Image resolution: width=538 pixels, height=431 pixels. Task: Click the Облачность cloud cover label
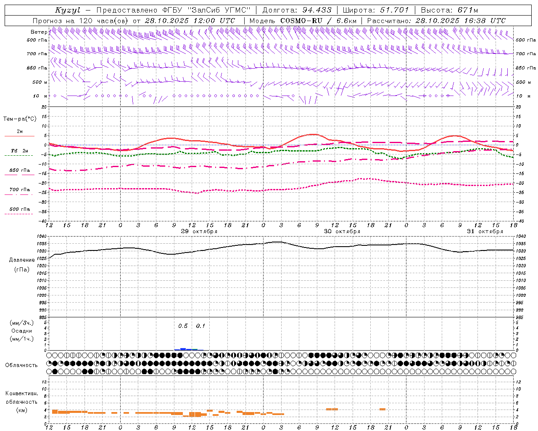tap(21, 365)
